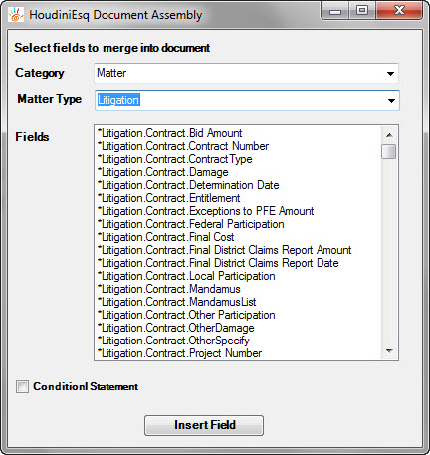Click the Insert Field button
The width and height of the screenshot is (430, 455).
point(204,425)
